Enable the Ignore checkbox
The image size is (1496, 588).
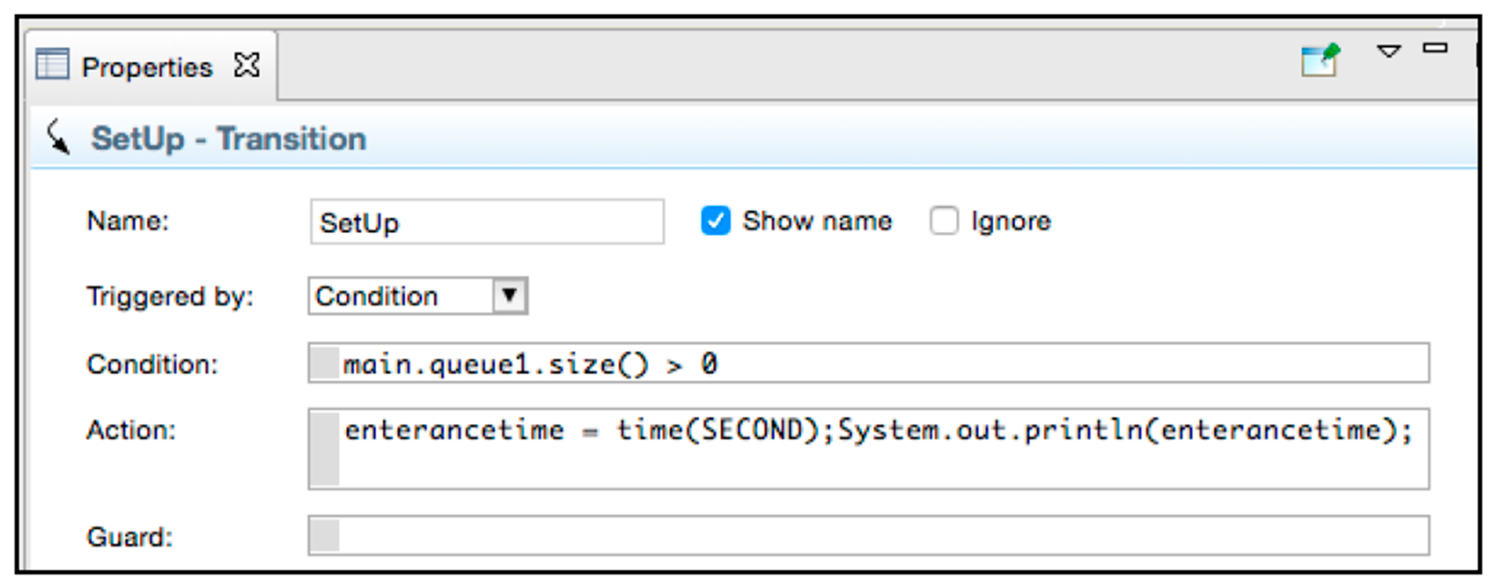944,220
